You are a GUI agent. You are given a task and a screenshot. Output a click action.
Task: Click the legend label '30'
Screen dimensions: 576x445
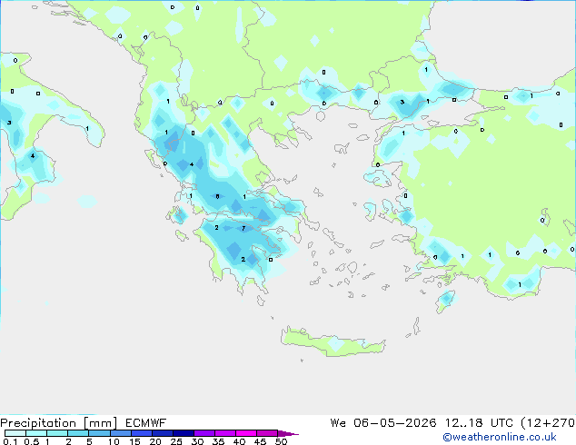[197, 441]
